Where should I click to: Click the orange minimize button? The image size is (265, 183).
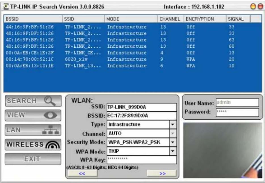point(253,7)
